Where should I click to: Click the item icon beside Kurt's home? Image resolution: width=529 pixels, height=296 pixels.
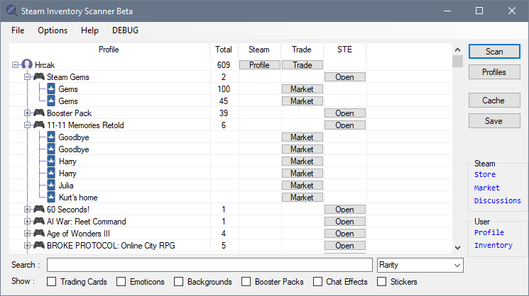(x=51, y=197)
